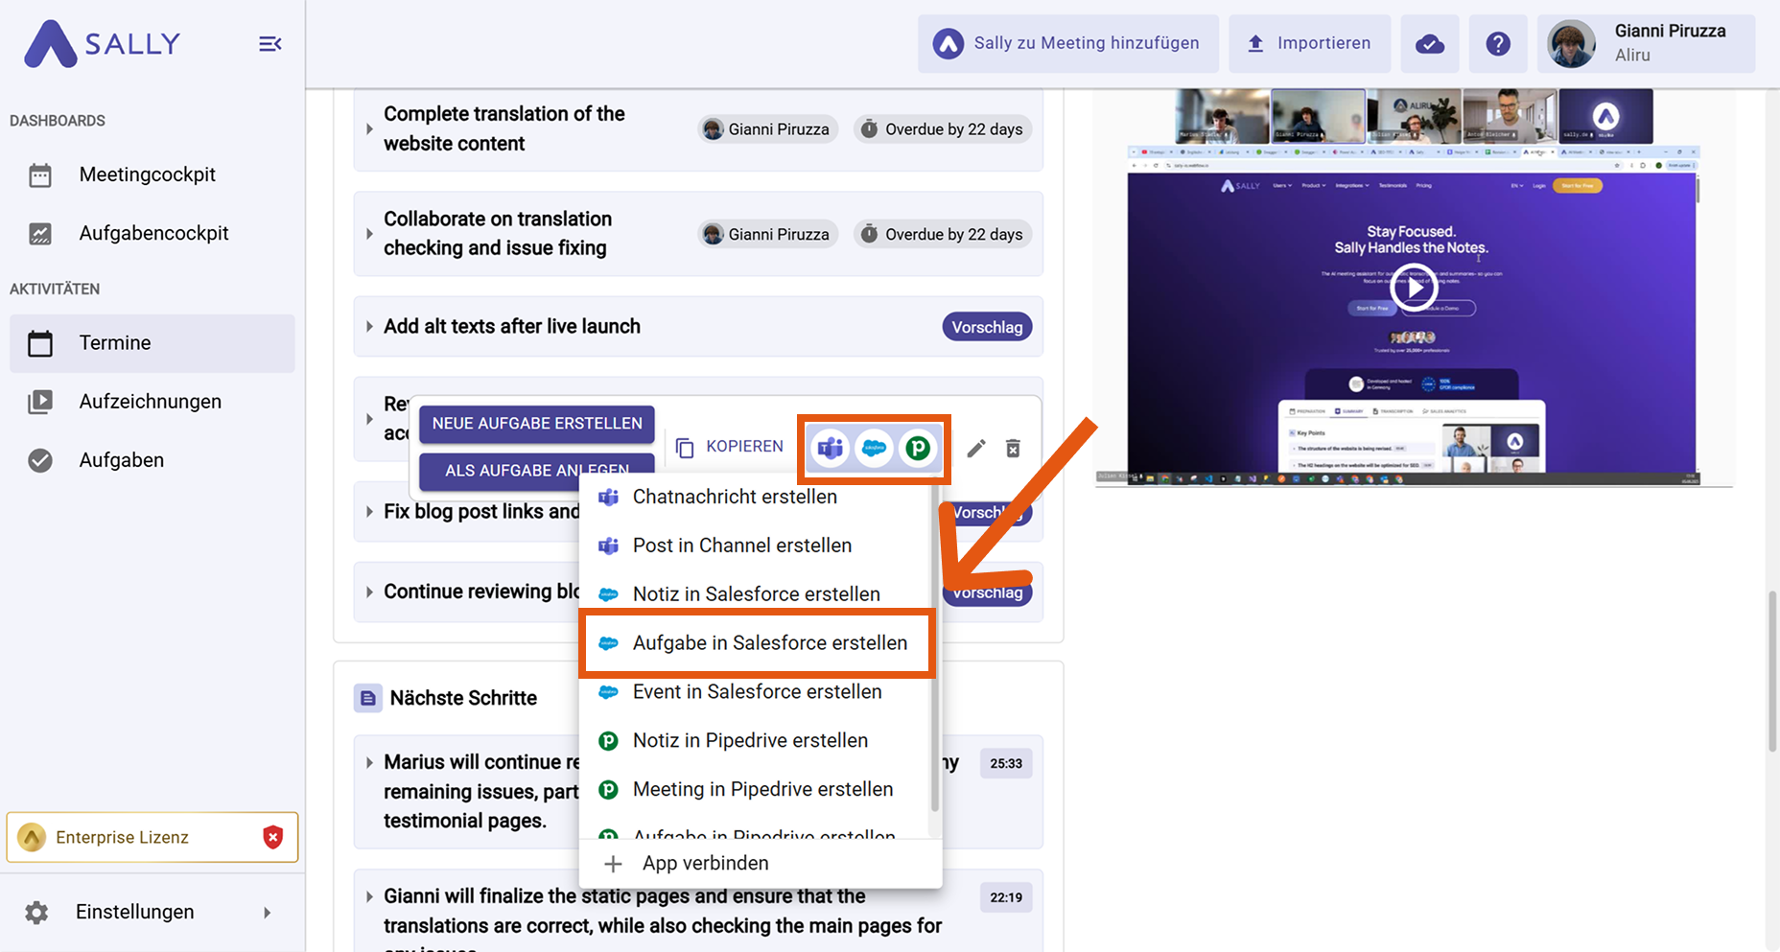Go to Termine
The width and height of the screenshot is (1780, 952).
point(152,343)
